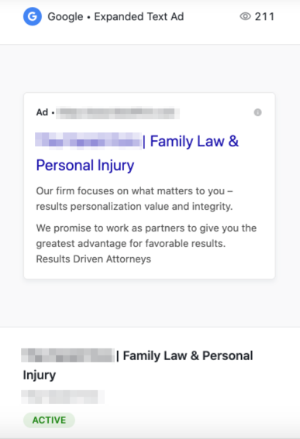Click the "Google" network name text
The width and height of the screenshot is (300, 439).
[x=65, y=17]
